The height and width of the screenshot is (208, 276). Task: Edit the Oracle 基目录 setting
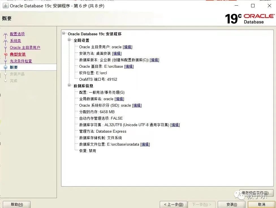(x=129, y=66)
